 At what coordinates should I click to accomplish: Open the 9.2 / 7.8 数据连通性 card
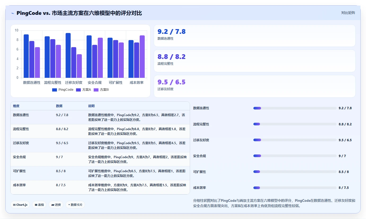click(255, 36)
